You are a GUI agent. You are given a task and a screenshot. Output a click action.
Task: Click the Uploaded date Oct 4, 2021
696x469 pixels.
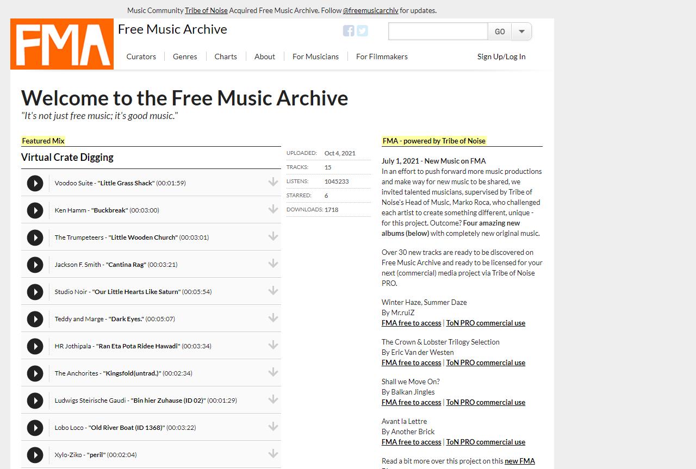pyautogui.click(x=340, y=153)
